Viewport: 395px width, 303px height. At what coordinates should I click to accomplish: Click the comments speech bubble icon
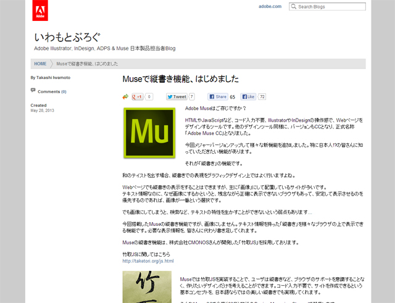point(33,90)
